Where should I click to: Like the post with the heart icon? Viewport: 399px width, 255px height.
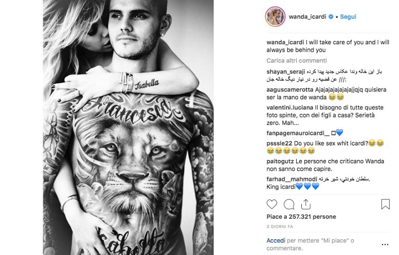click(271, 204)
